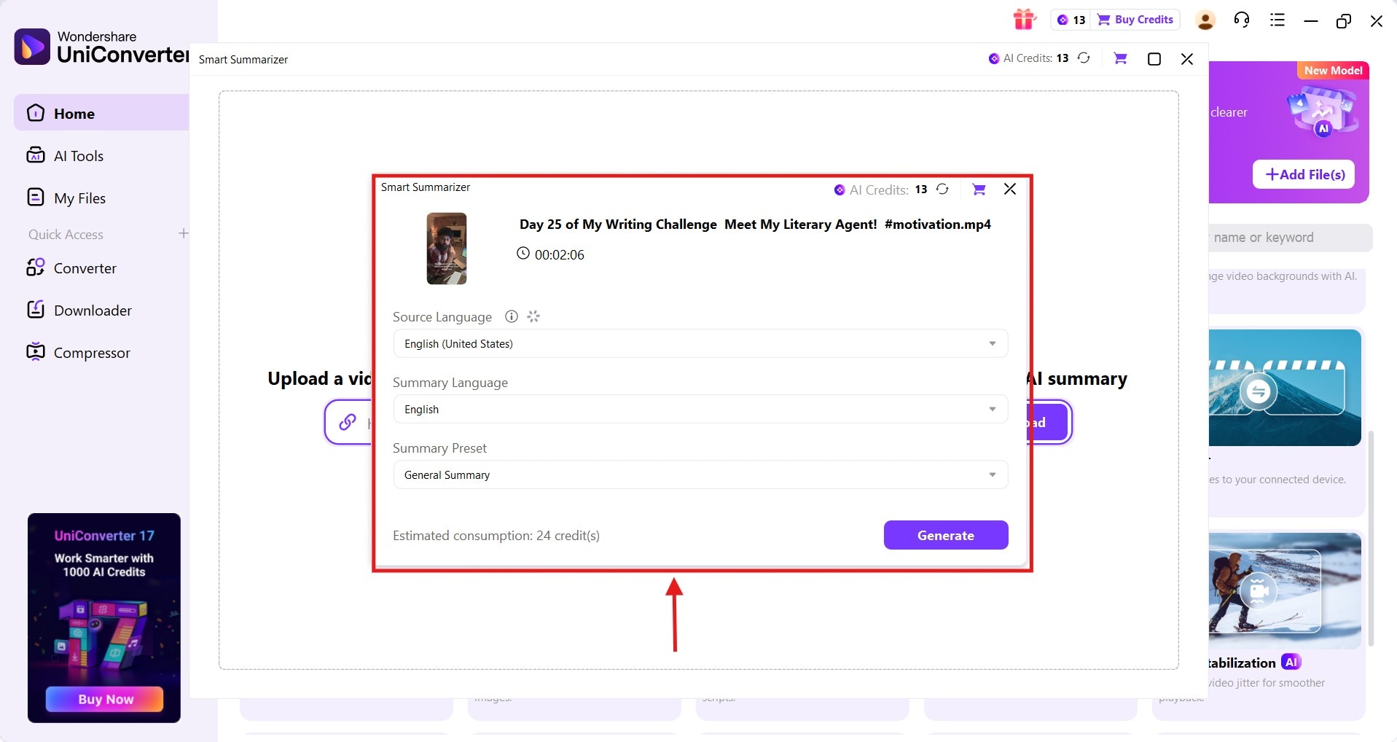Add a new Quick Access shortcut
Viewport: 1397px width, 742px height.
click(183, 234)
